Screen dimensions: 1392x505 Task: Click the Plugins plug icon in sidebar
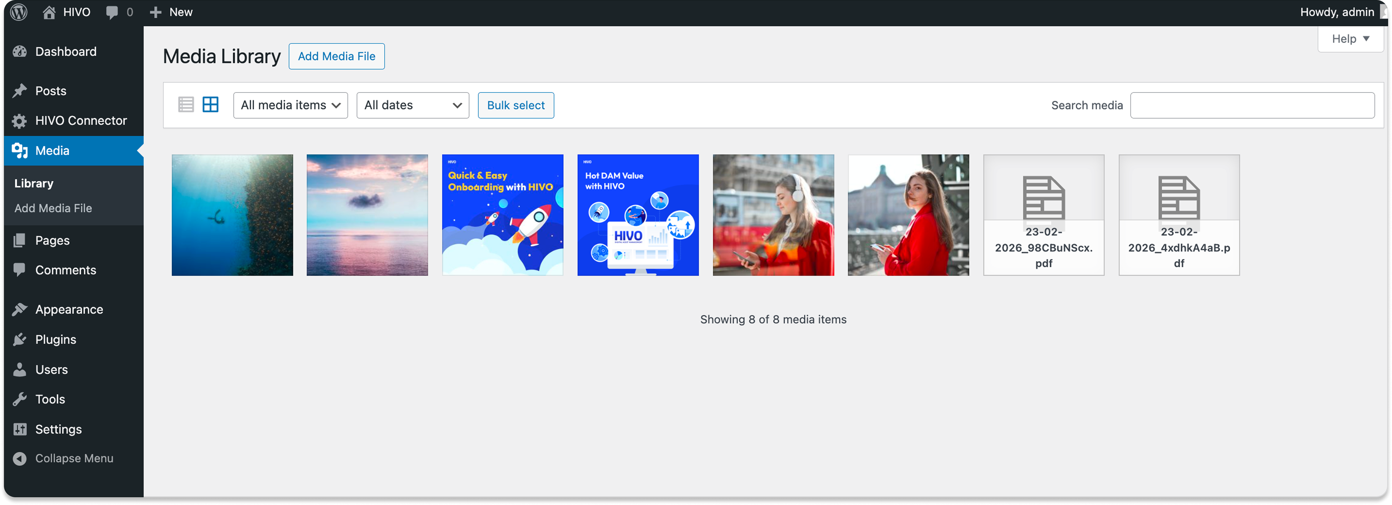coord(19,340)
